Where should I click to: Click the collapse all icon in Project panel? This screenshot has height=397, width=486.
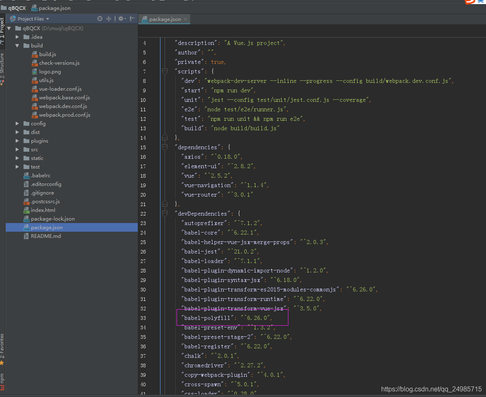[x=109, y=19]
